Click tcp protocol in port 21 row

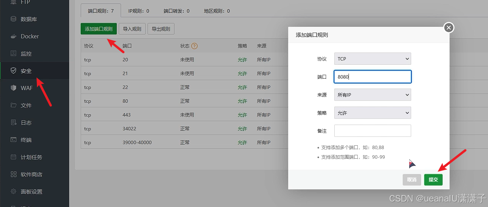pyautogui.click(x=88, y=74)
